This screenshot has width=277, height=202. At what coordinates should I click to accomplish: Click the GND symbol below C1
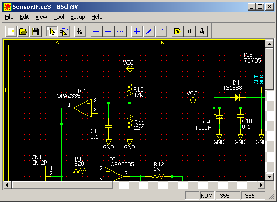[108, 142]
